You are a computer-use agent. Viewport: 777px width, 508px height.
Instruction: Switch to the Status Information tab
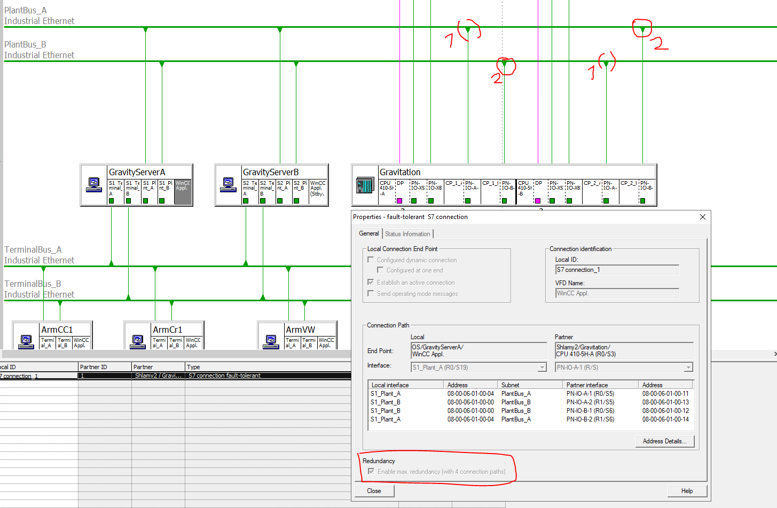tap(407, 234)
